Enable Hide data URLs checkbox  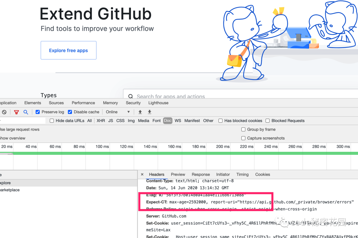tap(52, 121)
